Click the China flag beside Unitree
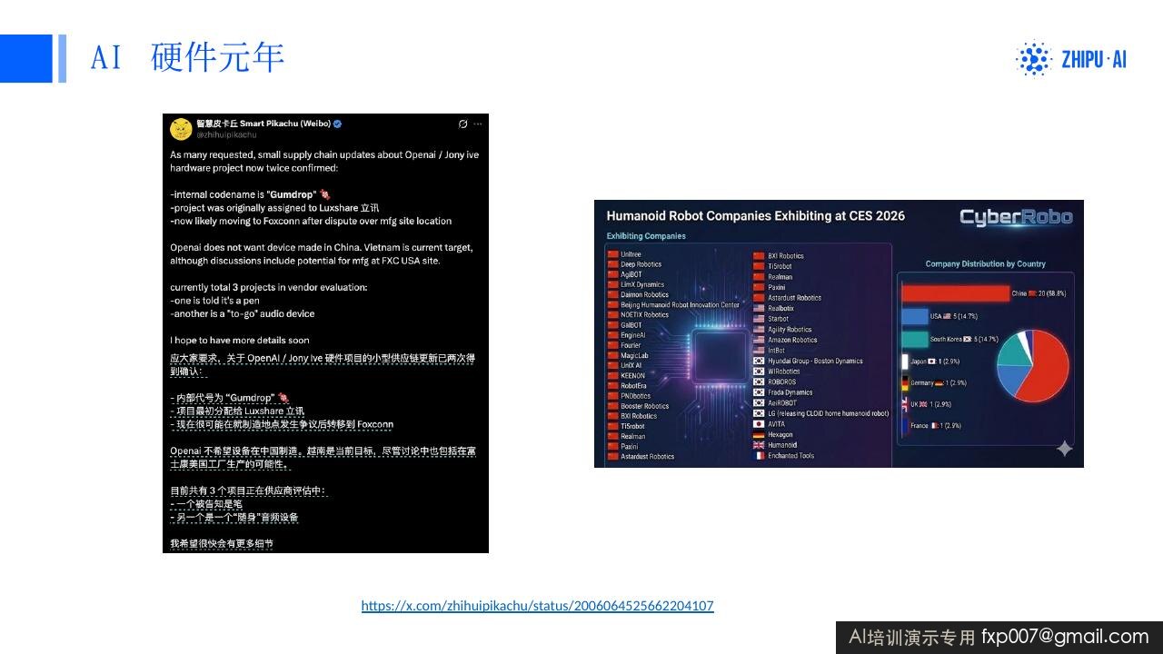Image resolution: width=1163 pixels, height=654 pixels. tap(612, 254)
